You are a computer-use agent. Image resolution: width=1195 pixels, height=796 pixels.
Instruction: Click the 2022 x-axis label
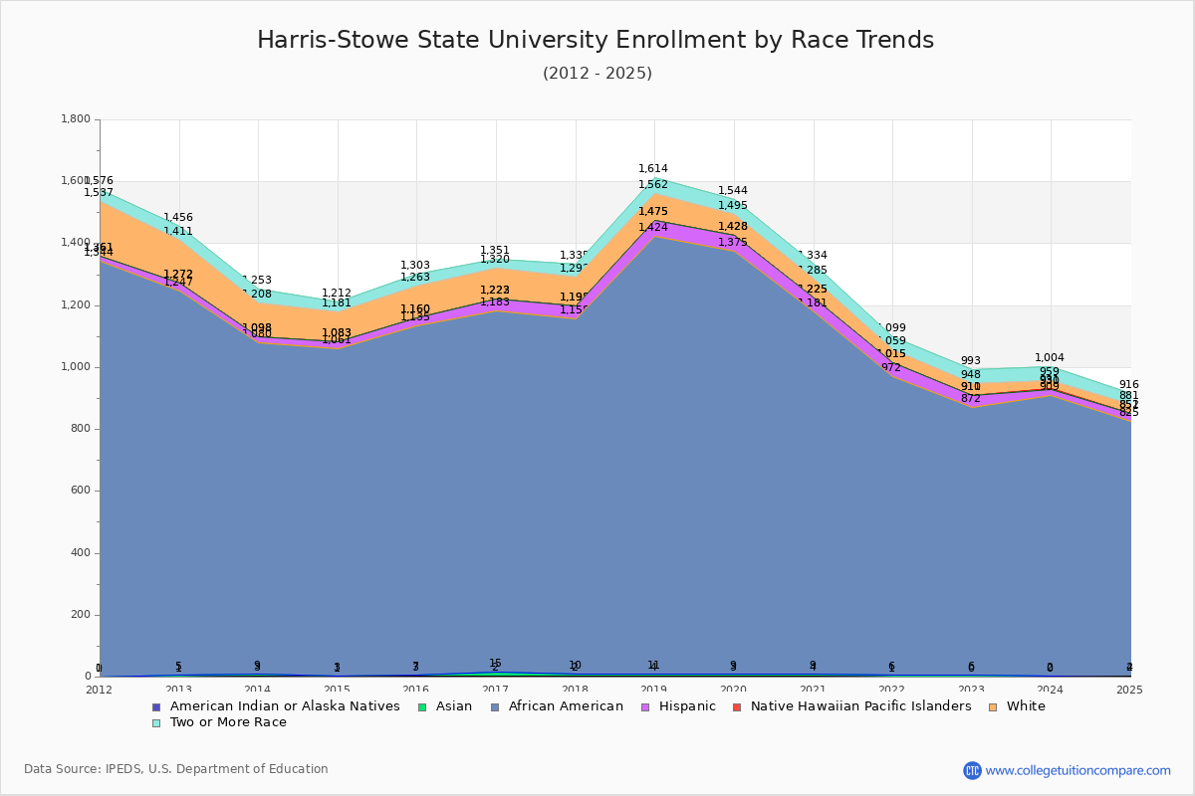893,689
